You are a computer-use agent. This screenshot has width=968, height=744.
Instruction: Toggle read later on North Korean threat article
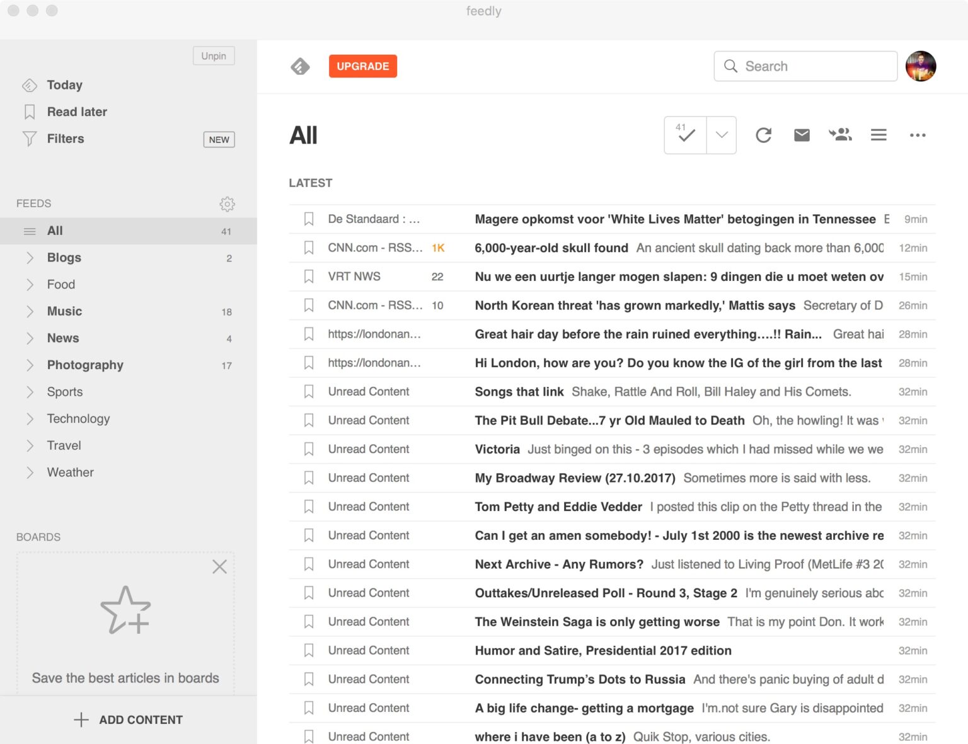click(309, 306)
